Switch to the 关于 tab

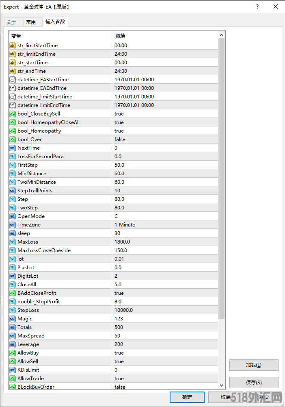click(11, 22)
